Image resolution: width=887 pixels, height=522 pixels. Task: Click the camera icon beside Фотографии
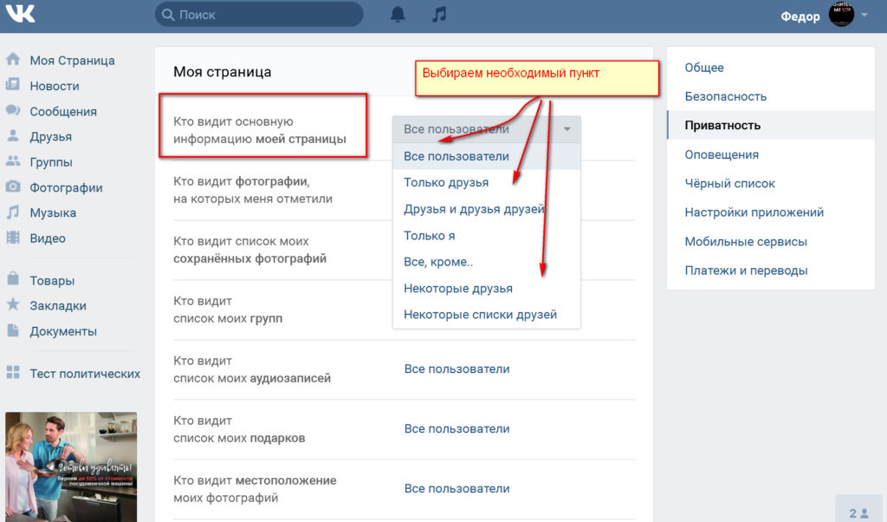[13, 186]
